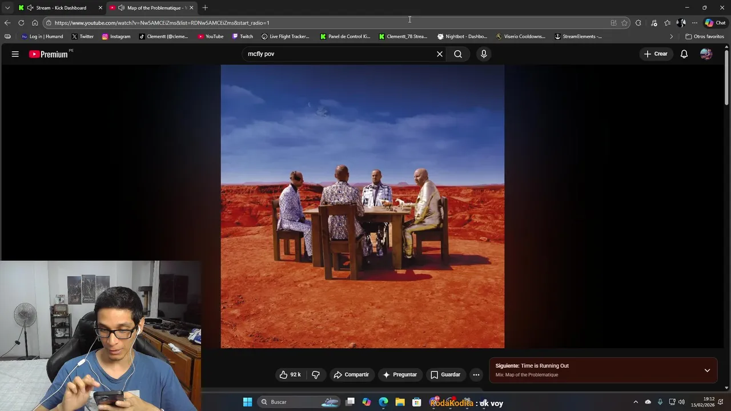Screen dimensions: 731x411
Task: Open Panel de Control Kick bookmark
Action: click(346, 37)
